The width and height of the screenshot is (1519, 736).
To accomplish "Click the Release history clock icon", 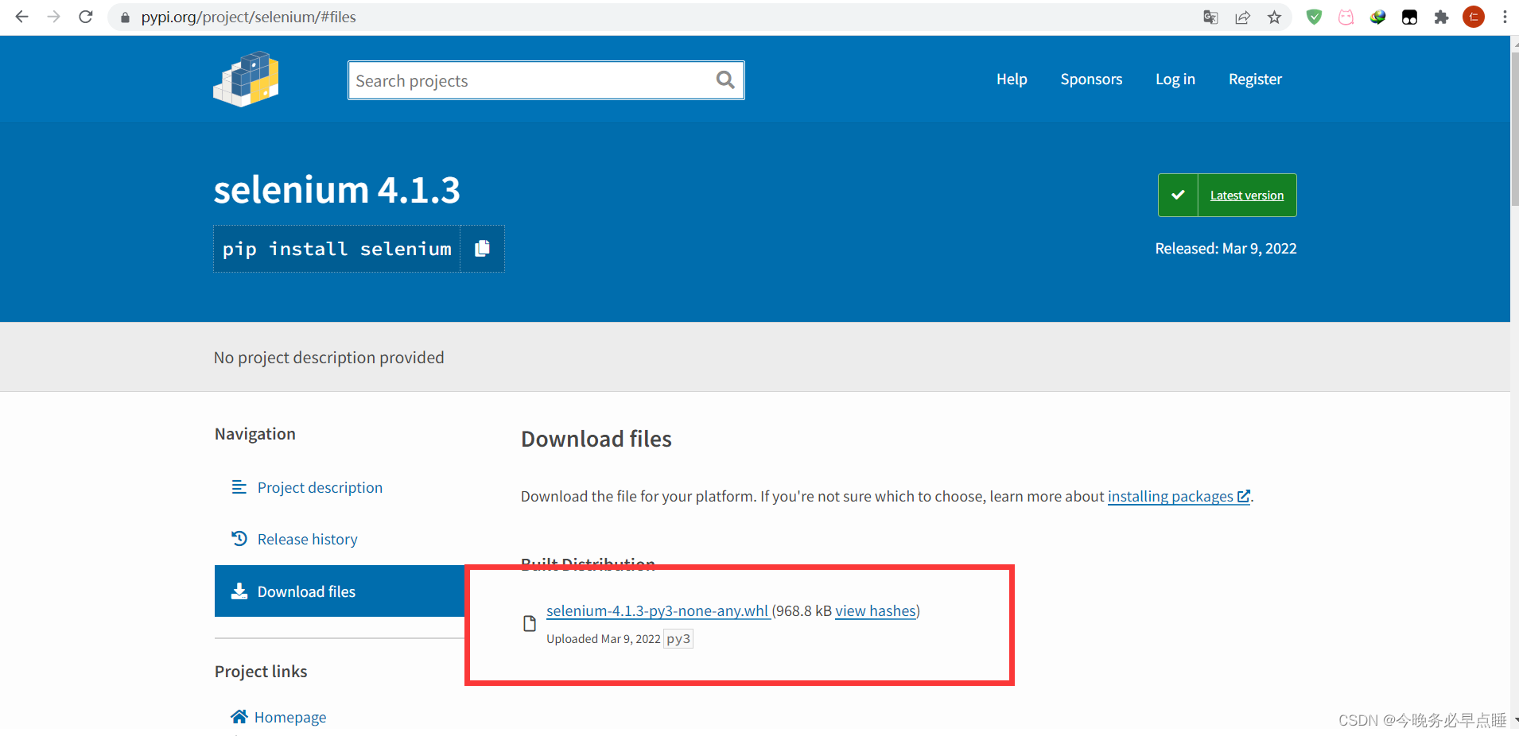I will click(x=239, y=538).
